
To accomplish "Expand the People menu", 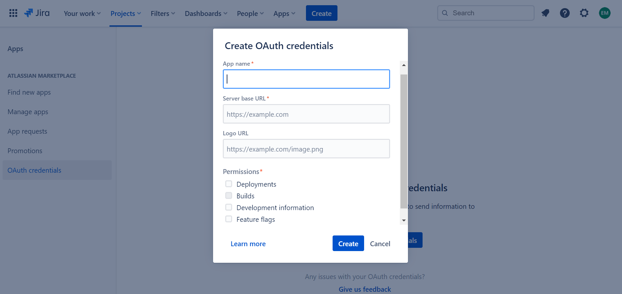I will point(250,13).
